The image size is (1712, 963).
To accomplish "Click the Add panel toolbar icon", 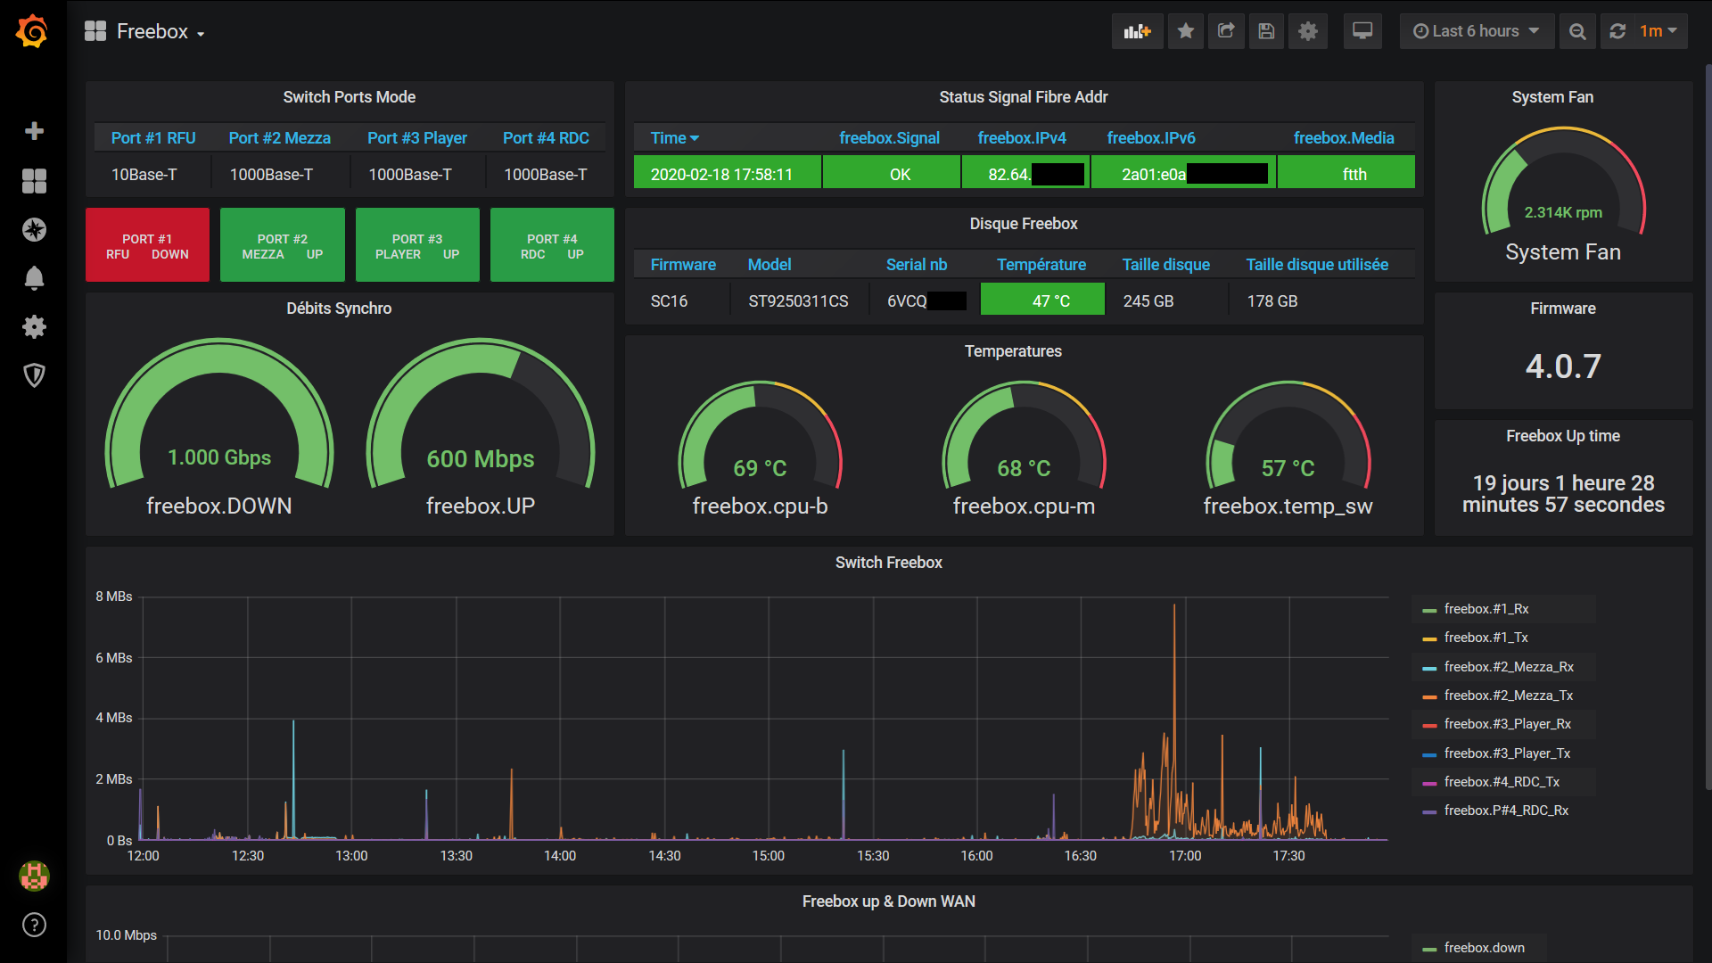I will (1137, 31).
